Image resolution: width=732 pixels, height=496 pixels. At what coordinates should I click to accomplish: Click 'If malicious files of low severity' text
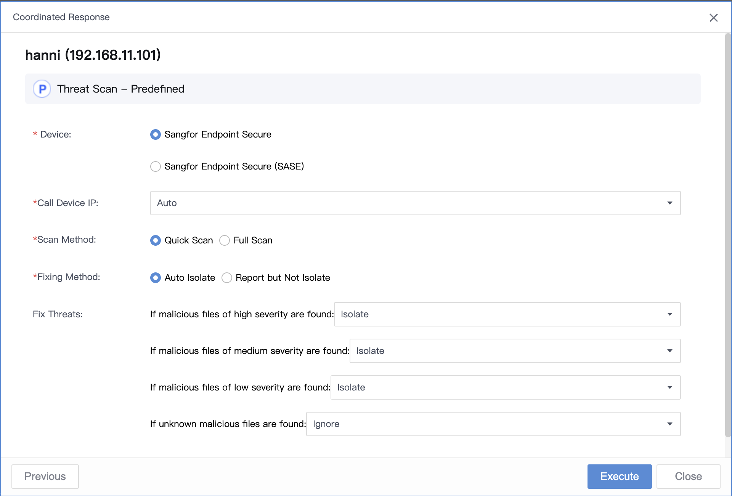point(240,387)
